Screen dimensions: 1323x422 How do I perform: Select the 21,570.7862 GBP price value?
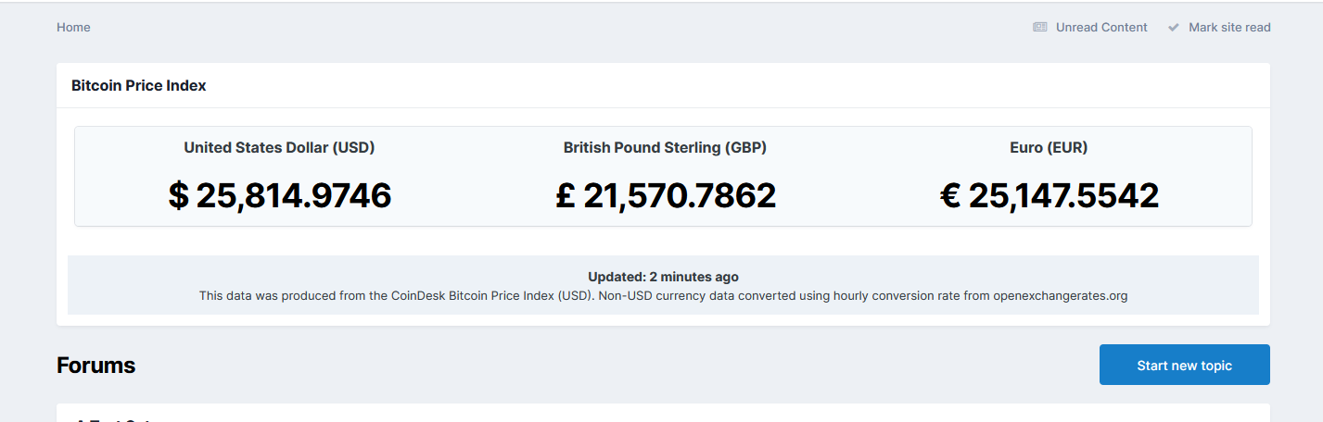click(680, 195)
